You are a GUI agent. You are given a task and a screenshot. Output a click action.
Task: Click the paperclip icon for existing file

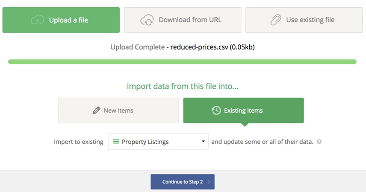click(x=276, y=20)
